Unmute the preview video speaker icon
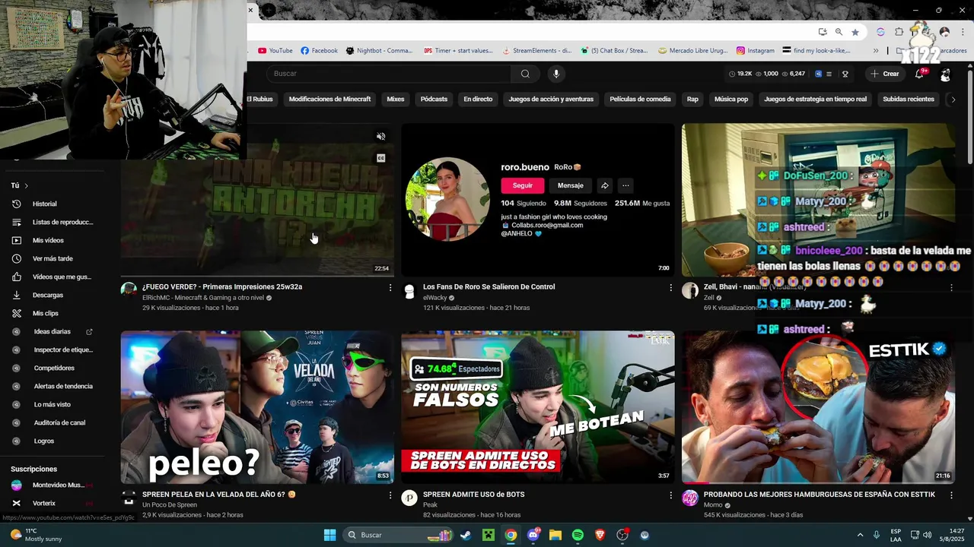Viewport: 974px width, 547px height. point(381,137)
